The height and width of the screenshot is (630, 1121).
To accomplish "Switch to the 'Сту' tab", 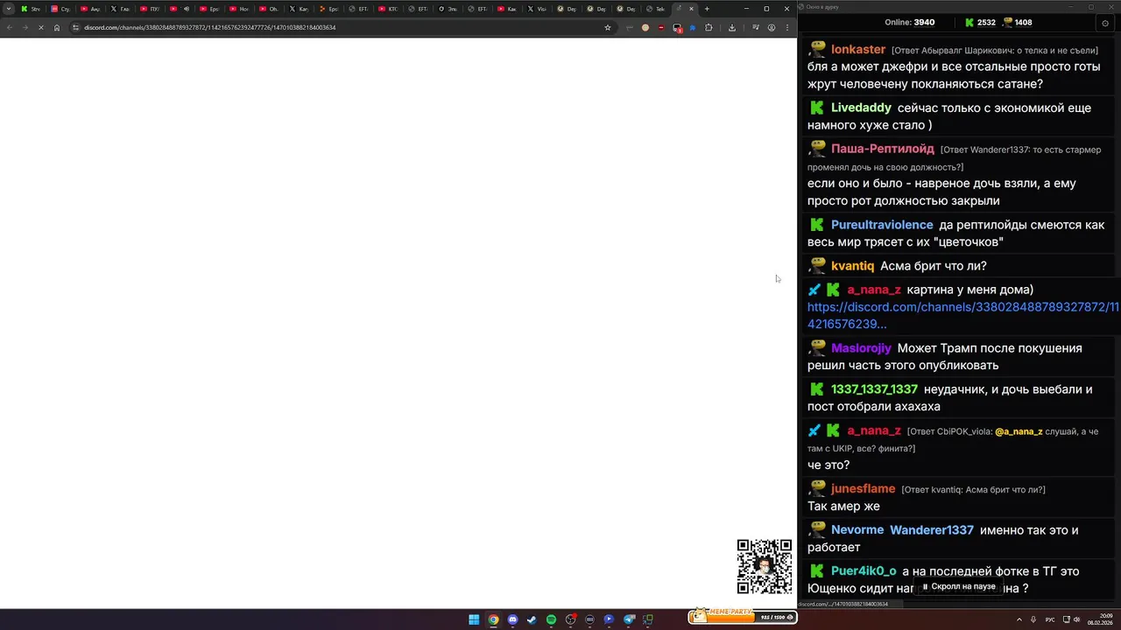I will point(60,9).
